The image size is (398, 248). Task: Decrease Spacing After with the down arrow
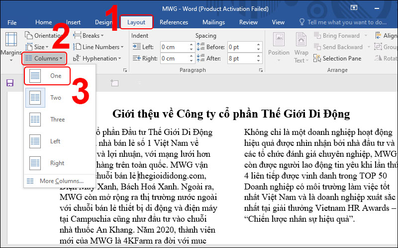click(x=258, y=61)
